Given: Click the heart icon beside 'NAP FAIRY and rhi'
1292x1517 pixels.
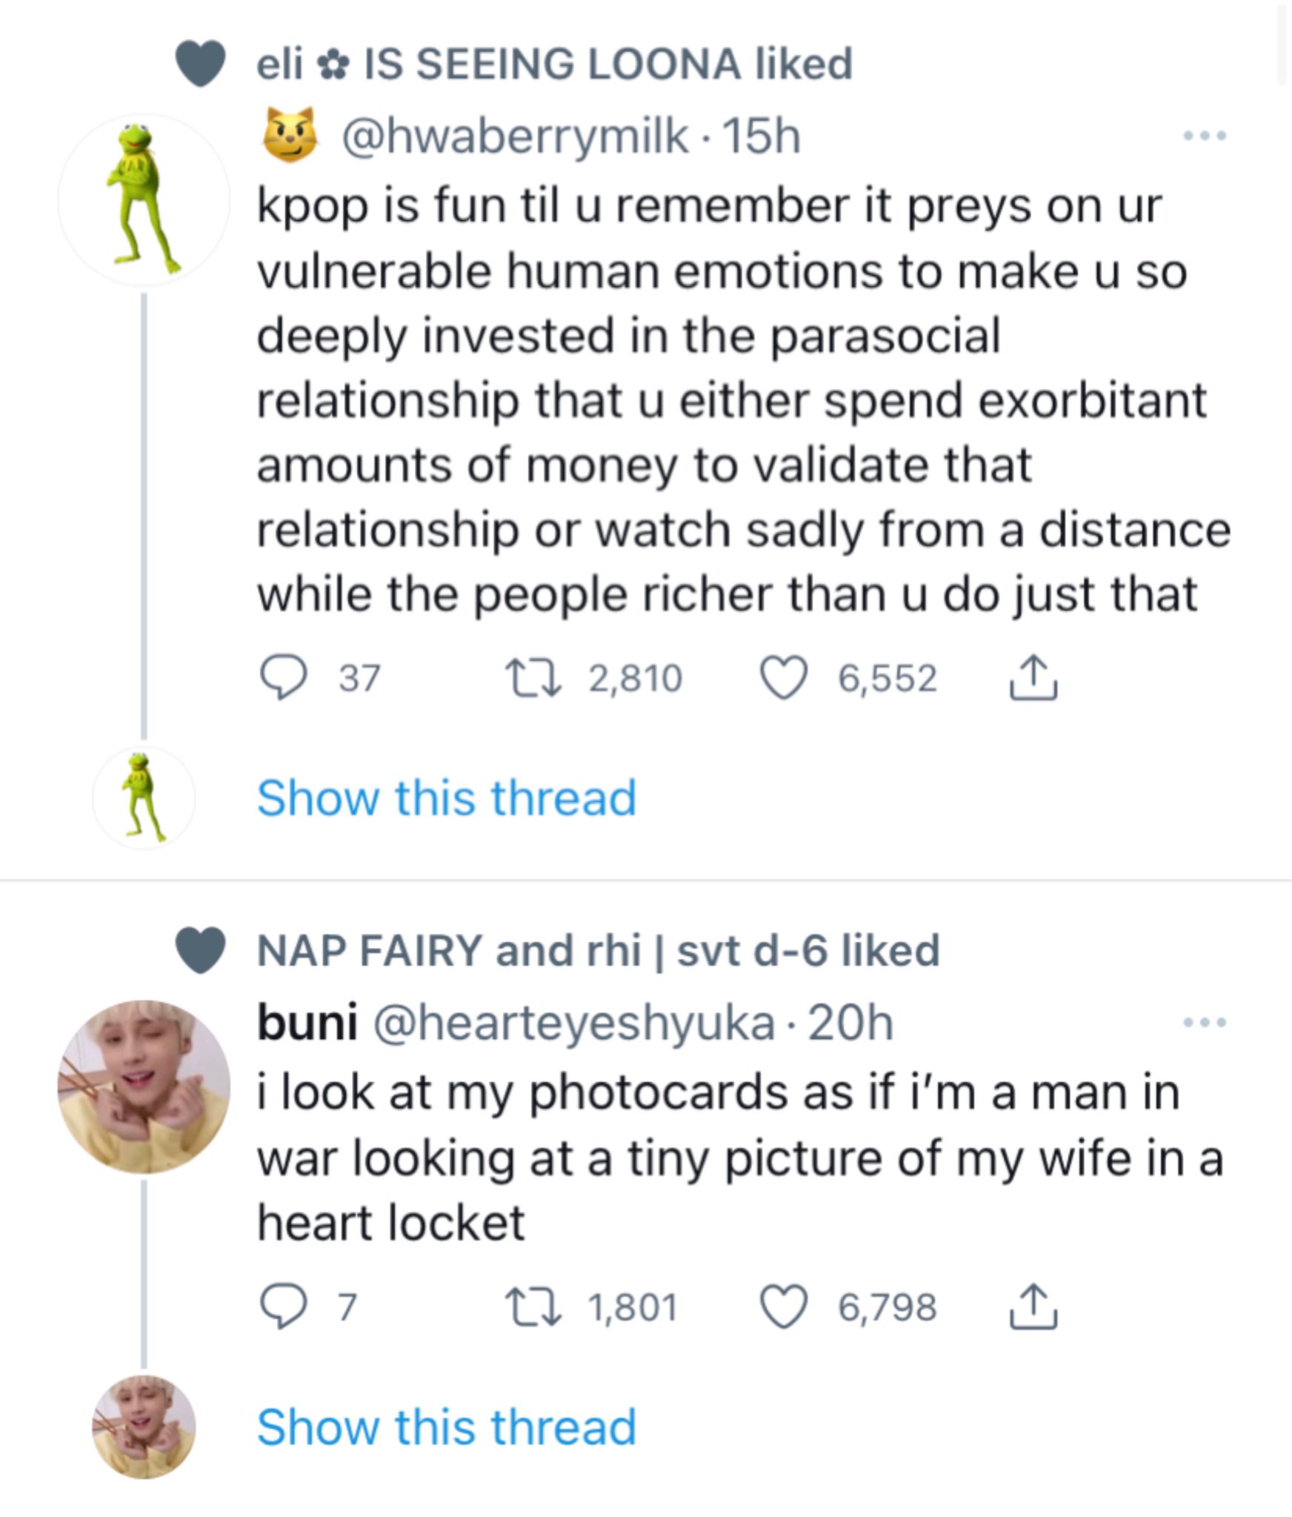Looking at the screenshot, I should pos(201,950).
